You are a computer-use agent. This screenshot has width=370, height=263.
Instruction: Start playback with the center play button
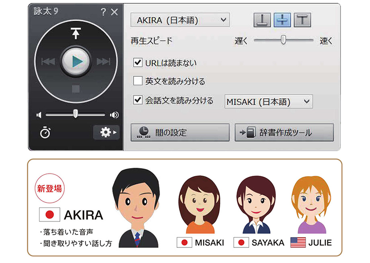pos(76,61)
